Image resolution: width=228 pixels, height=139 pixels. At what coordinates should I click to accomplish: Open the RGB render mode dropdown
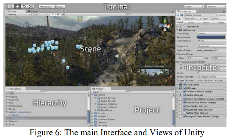coord(41,15)
